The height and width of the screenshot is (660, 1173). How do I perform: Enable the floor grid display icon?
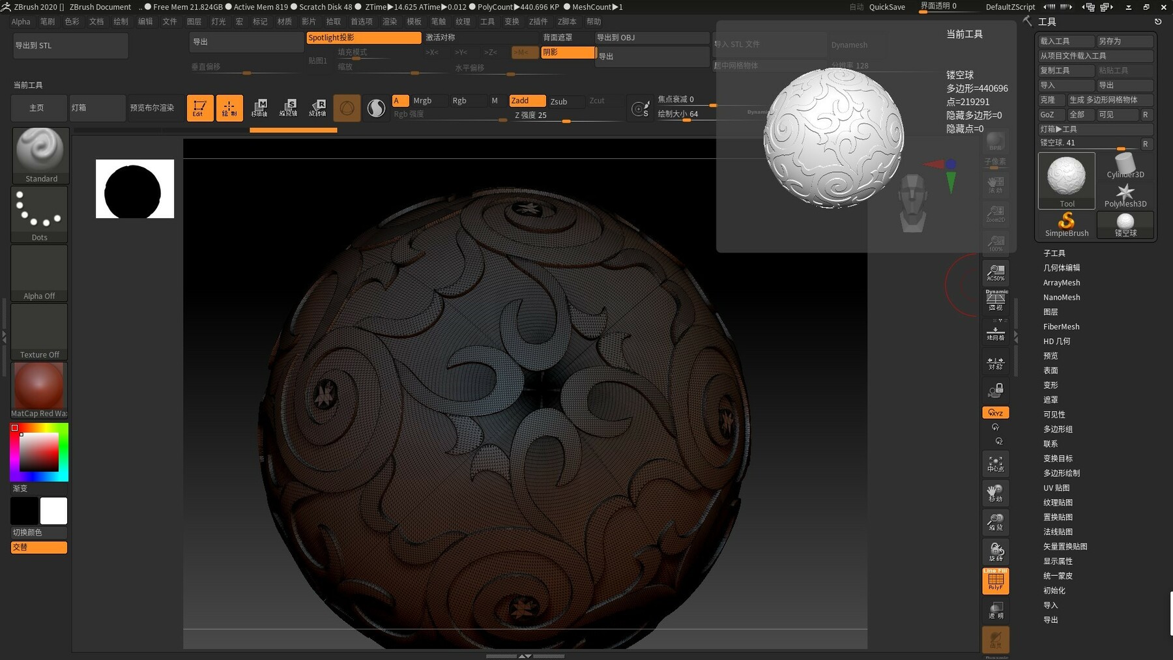pyautogui.click(x=995, y=332)
